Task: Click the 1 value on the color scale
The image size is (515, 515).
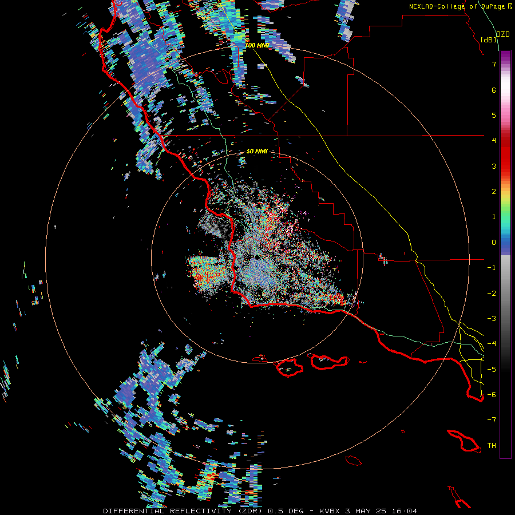Action: pyautogui.click(x=494, y=217)
